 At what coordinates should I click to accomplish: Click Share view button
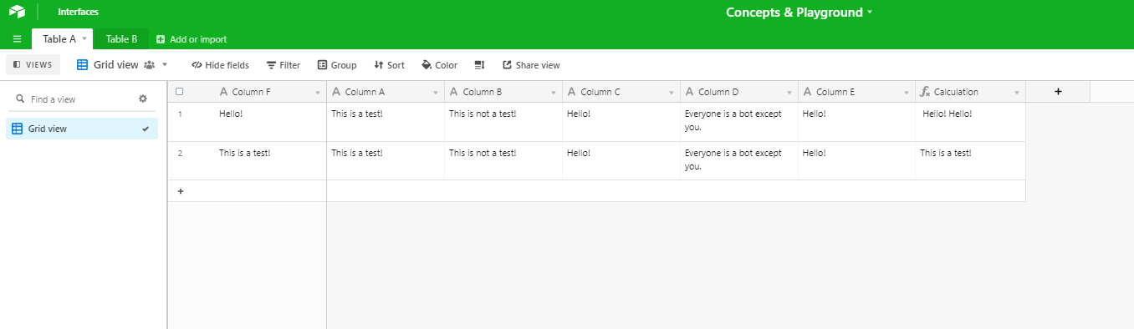pyautogui.click(x=531, y=65)
